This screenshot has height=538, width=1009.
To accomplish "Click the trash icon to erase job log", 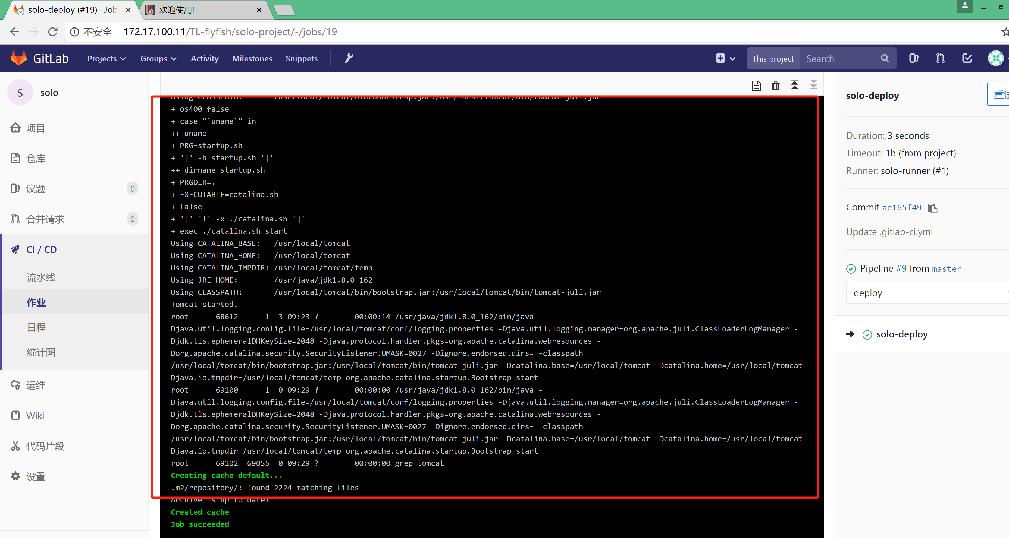I will [x=775, y=85].
